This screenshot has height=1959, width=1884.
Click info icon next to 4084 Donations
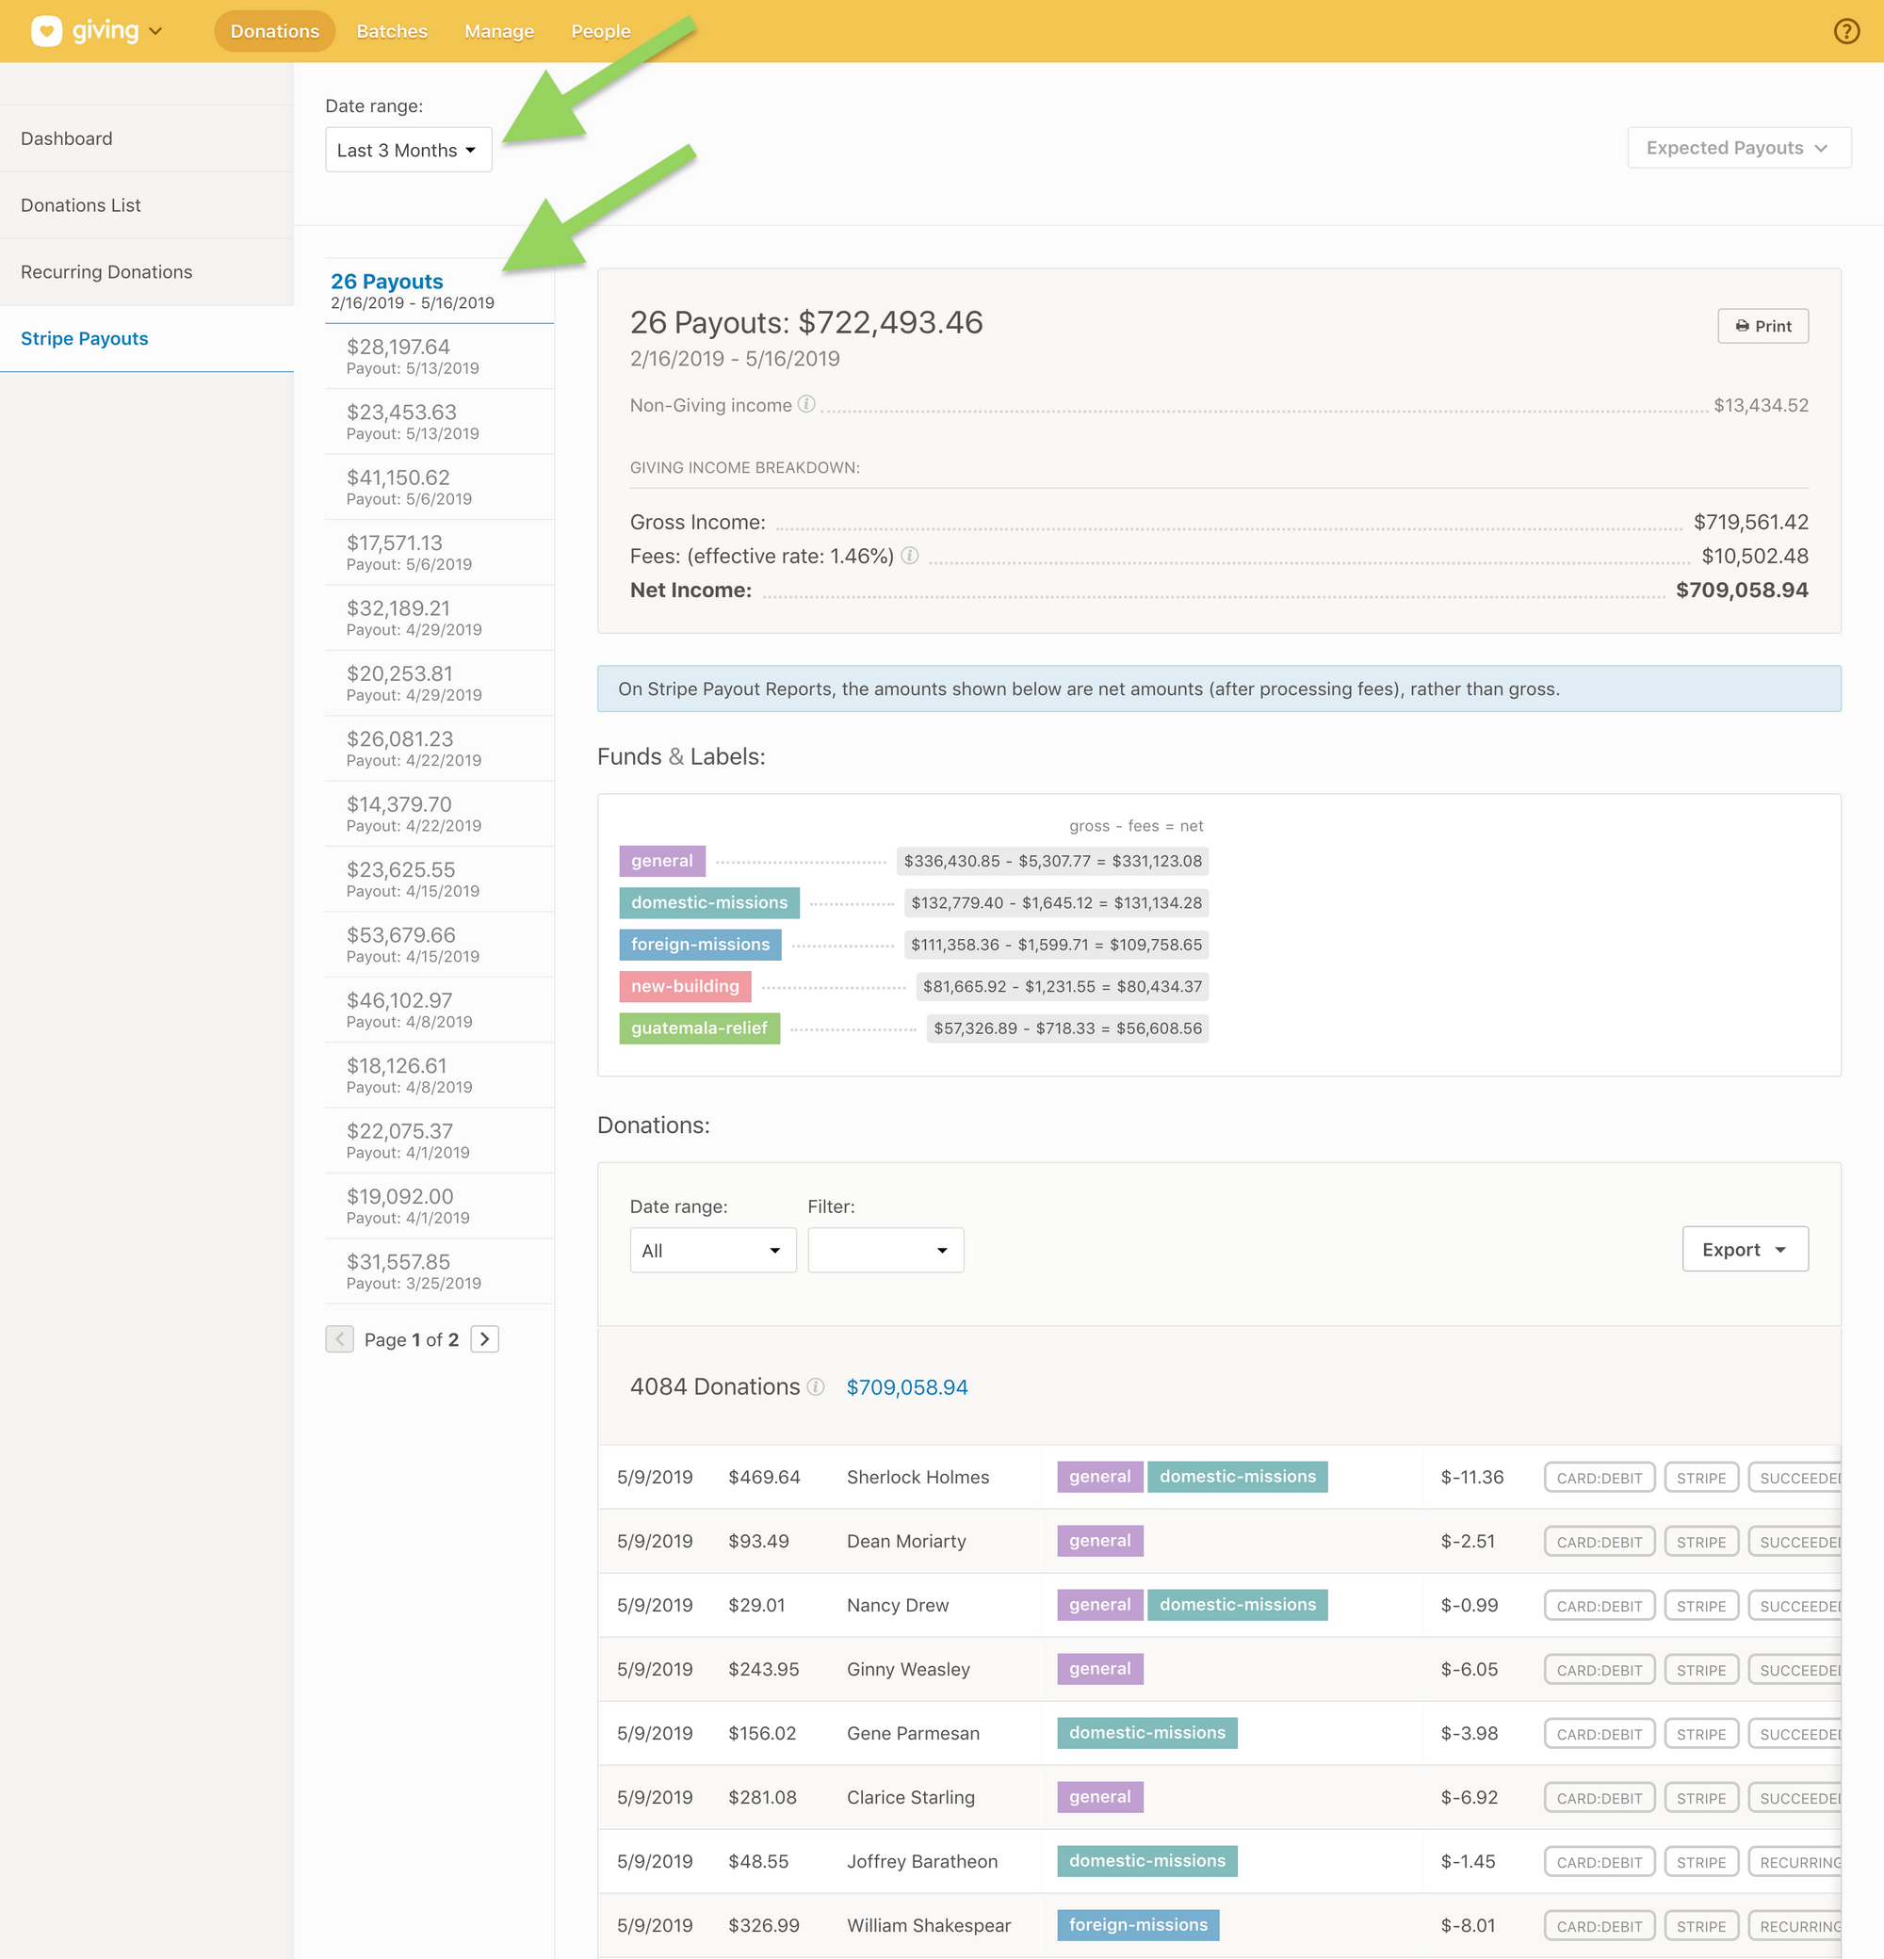click(x=816, y=1386)
